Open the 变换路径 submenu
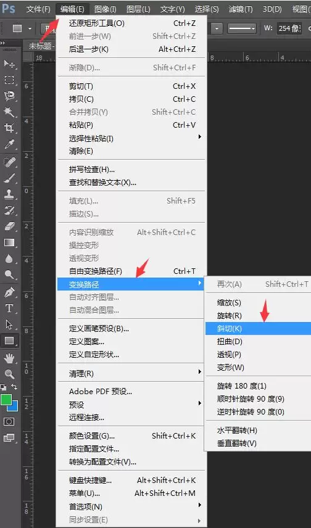 (131, 284)
